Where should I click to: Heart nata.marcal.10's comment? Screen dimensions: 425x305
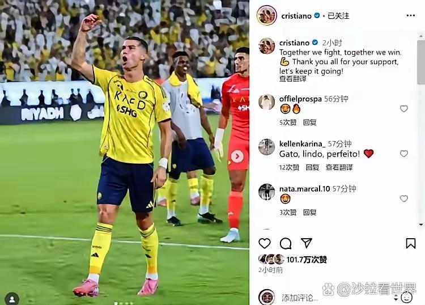pos(404,199)
